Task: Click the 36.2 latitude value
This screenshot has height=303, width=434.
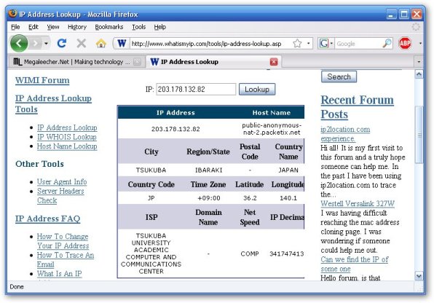Action: pyautogui.click(x=250, y=198)
